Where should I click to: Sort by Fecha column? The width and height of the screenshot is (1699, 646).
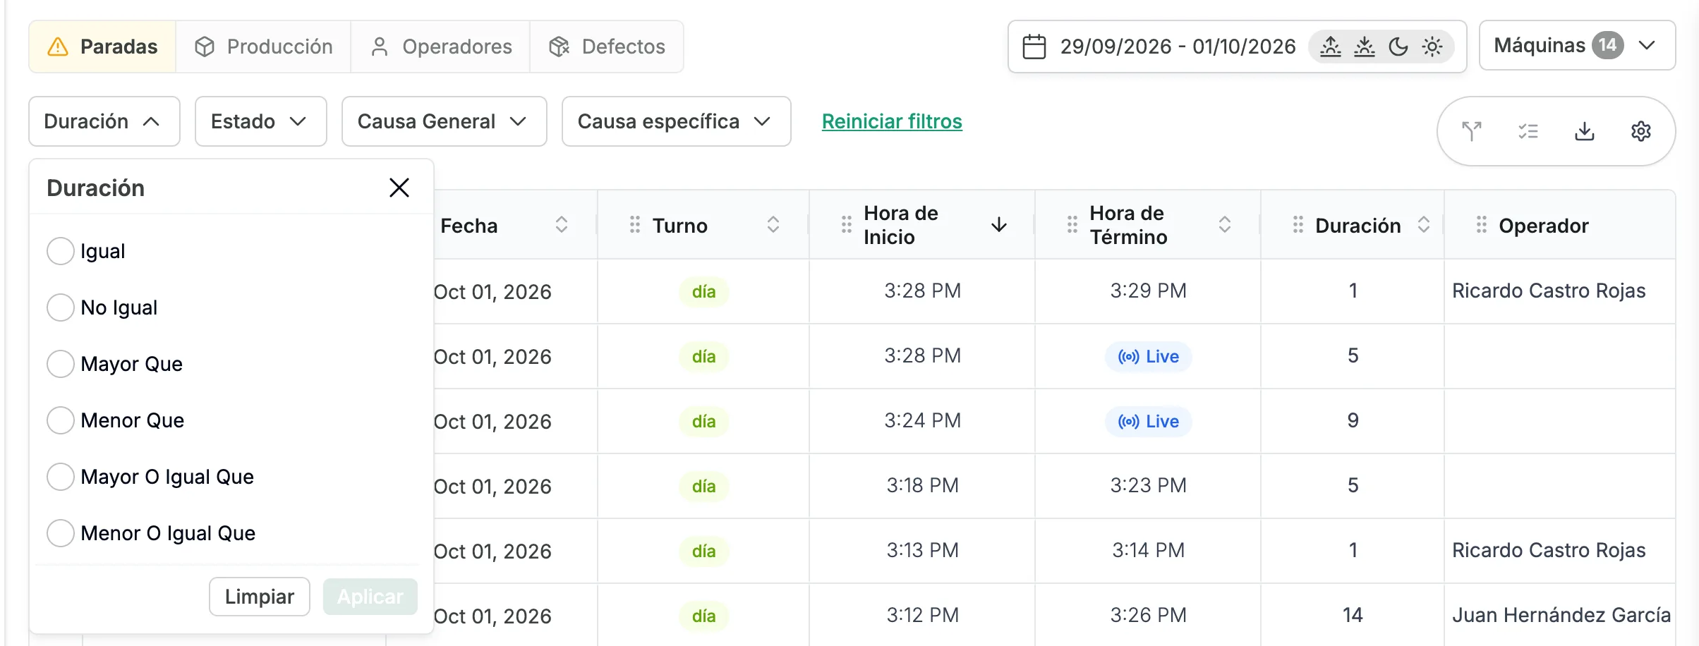coord(562,225)
